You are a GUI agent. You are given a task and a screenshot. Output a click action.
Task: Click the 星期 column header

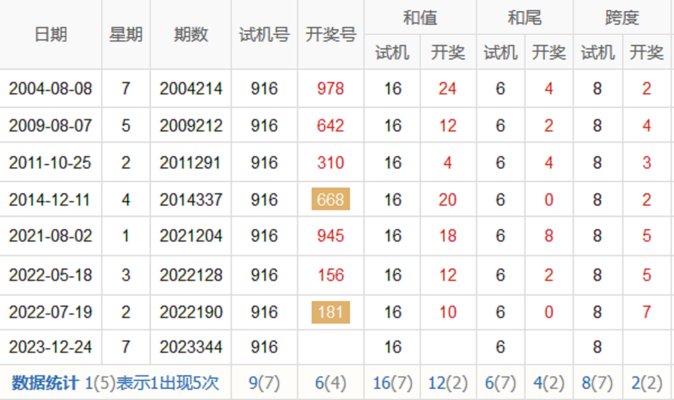(126, 35)
